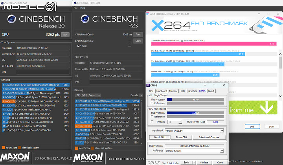Switch to the Bench tab in CPU-Z
Image resolution: width=283 pixels, height=165 pixels.
(202, 91)
